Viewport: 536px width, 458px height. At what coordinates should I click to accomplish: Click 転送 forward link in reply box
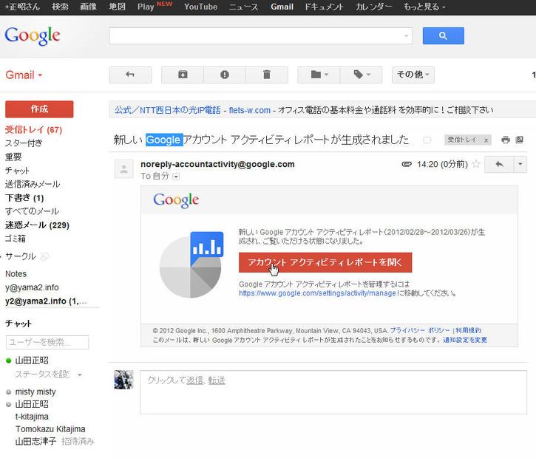pos(217,380)
